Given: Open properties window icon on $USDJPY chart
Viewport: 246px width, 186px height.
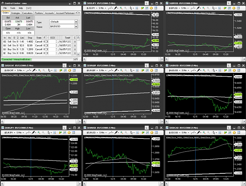Looking at the screenshot, I should 156,8.
